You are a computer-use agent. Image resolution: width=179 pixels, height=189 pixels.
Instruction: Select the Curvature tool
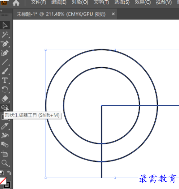coord(5,53)
